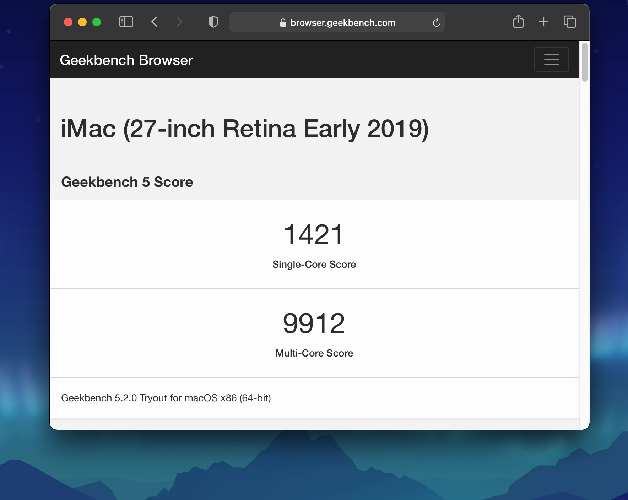Minimize the Safari window

click(x=82, y=22)
